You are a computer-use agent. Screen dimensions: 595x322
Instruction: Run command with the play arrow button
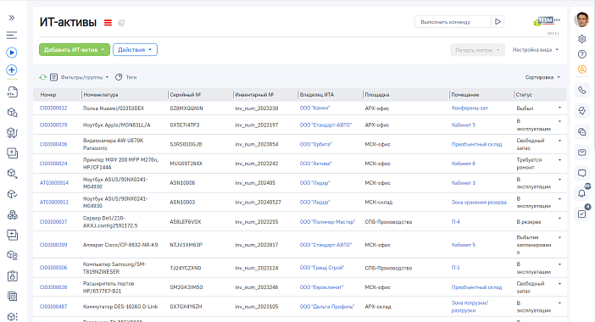[x=498, y=22]
